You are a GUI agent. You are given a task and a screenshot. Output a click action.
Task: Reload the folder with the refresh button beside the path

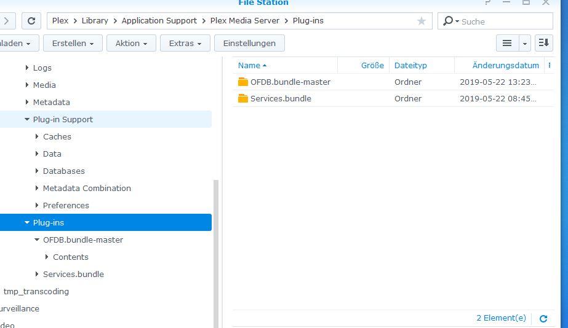(x=31, y=21)
